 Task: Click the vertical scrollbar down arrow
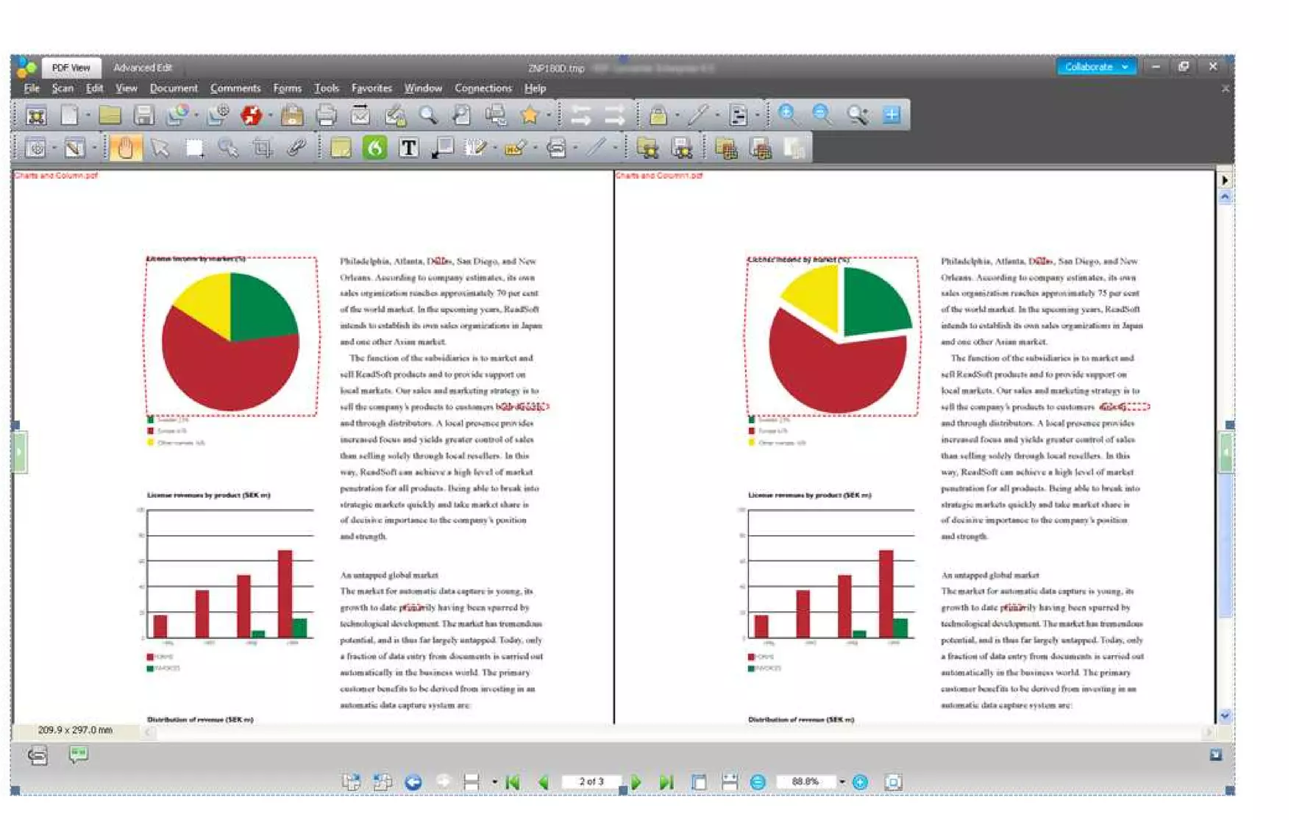click(x=1225, y=715)
